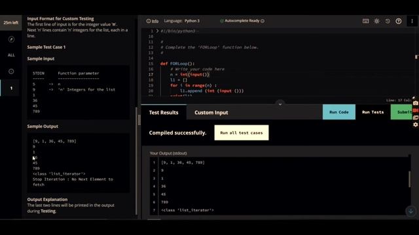
Task: Open the three-dot more options menu
Action: click(x=412, y=21)
